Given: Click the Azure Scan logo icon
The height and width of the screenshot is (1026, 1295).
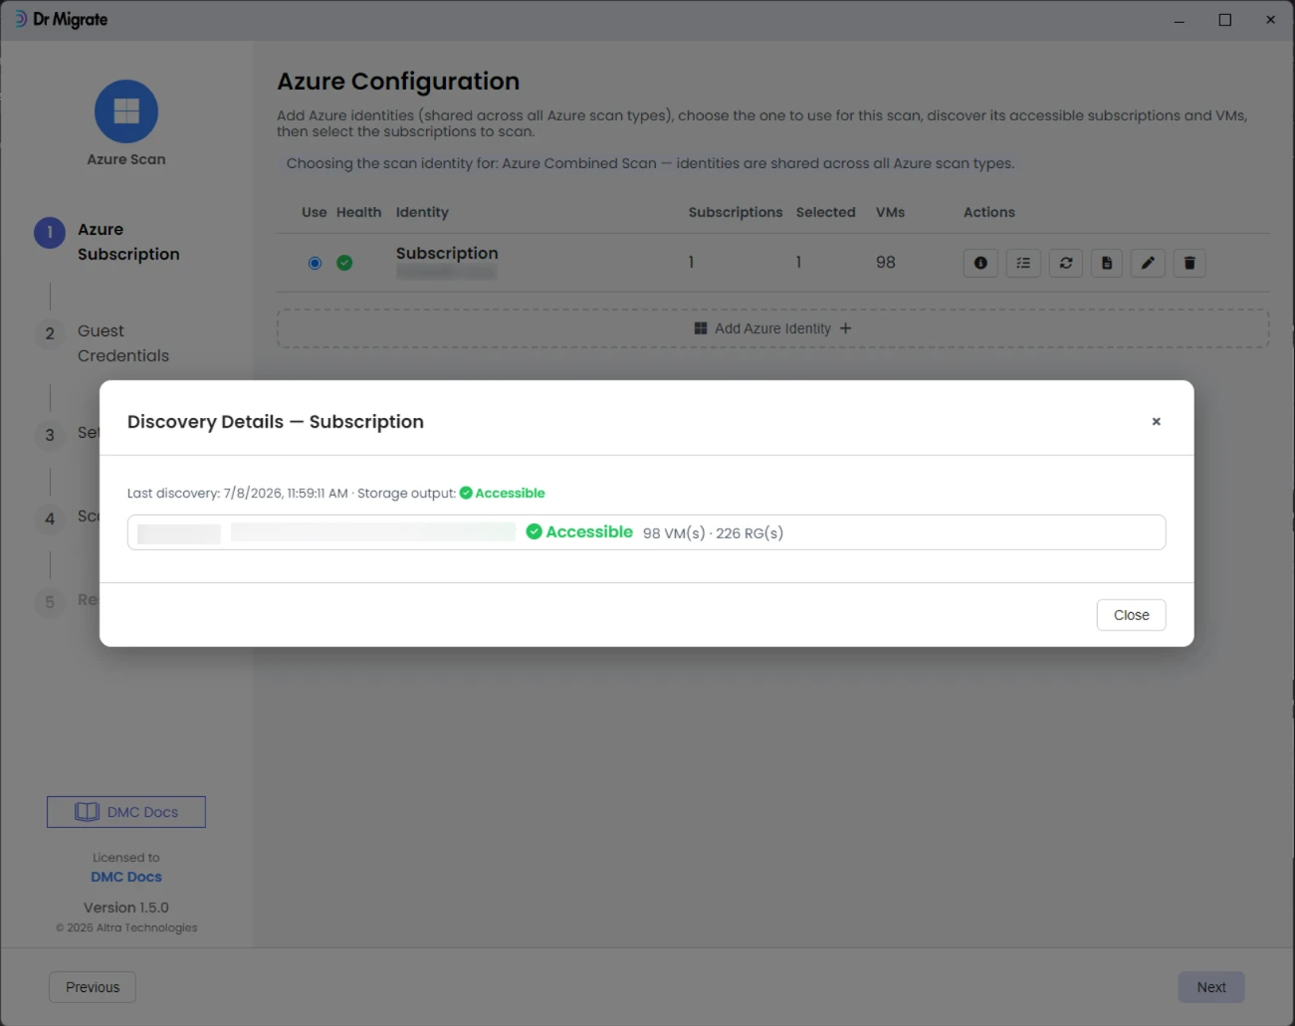Looking at the screenshot, I should [x=126, y=111].
